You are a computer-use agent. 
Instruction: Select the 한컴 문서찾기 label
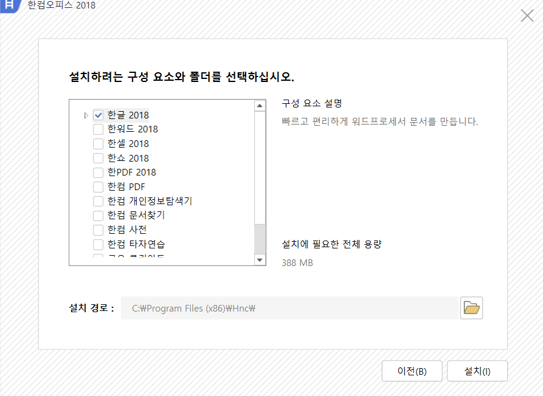click(x=136, y=216)
